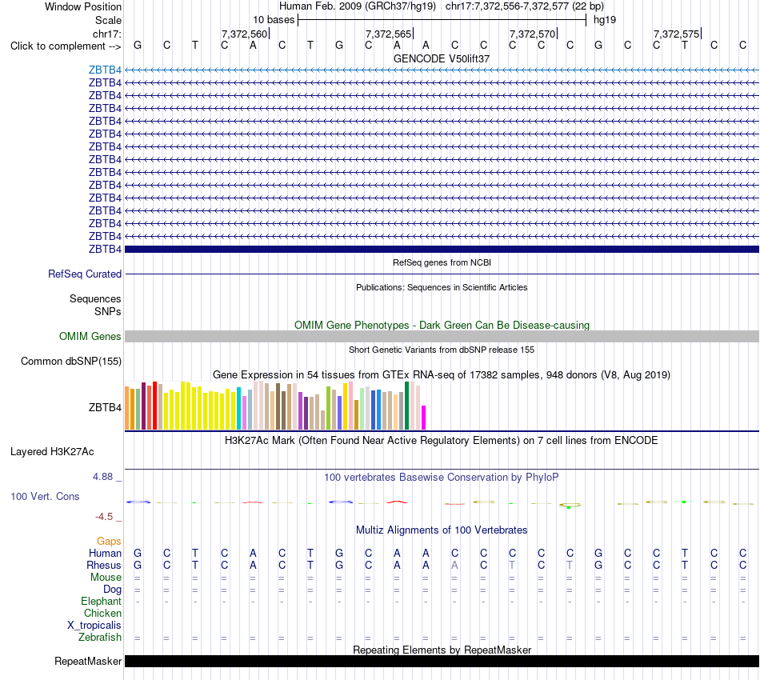Click the Sequences SNPs track label
Viewport: 760px width, 680px height.
95,305
